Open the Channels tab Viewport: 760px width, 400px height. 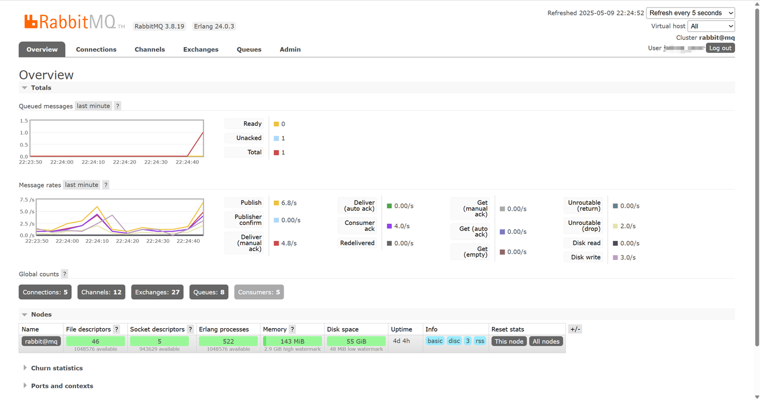[150, 49]
